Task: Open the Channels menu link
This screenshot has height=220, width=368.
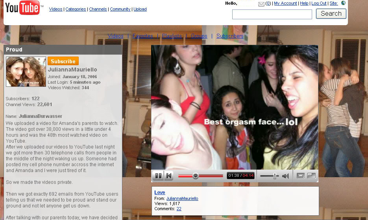Action: coord(98,9)
